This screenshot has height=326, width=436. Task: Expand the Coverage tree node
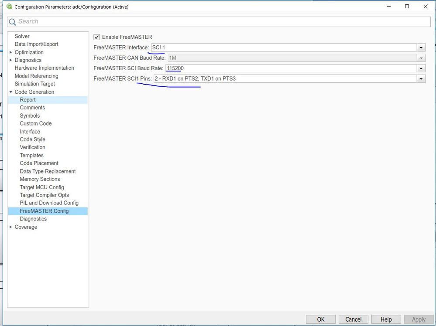[10, 227]
